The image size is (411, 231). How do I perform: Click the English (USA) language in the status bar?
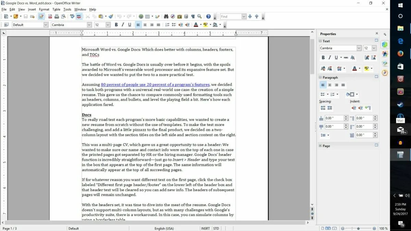click(x=164, y=228)
